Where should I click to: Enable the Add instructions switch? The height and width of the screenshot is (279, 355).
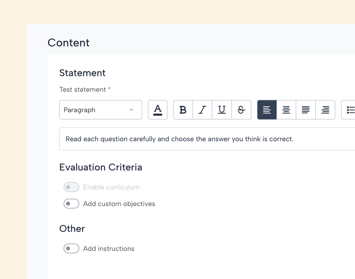coord(71,249)
